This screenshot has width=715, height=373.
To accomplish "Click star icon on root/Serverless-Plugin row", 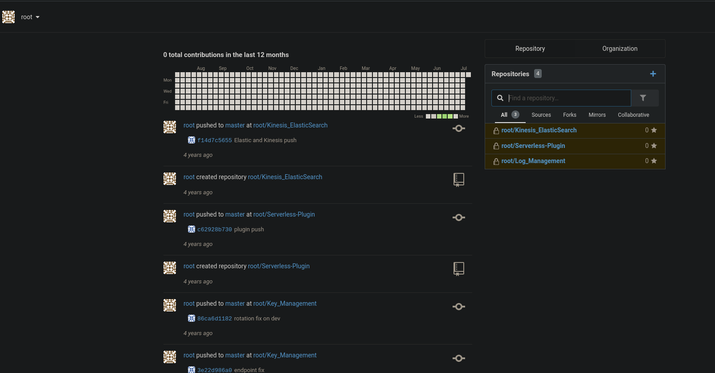I will coord(654,146).
